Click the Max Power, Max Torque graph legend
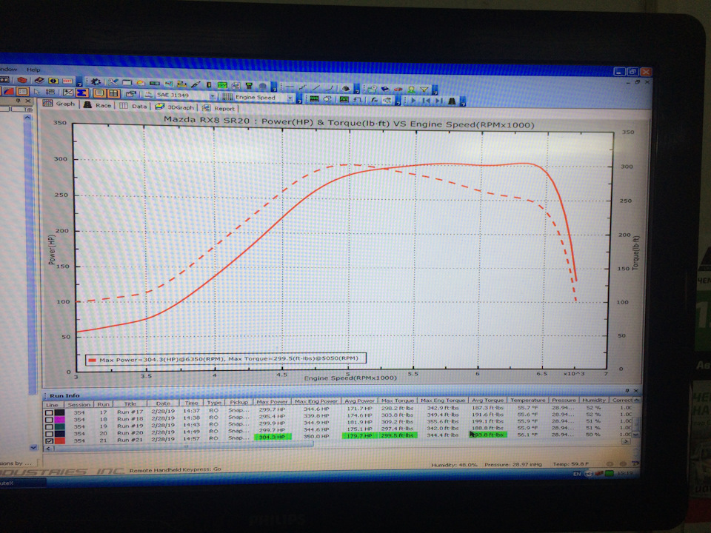 pos(225,359)
